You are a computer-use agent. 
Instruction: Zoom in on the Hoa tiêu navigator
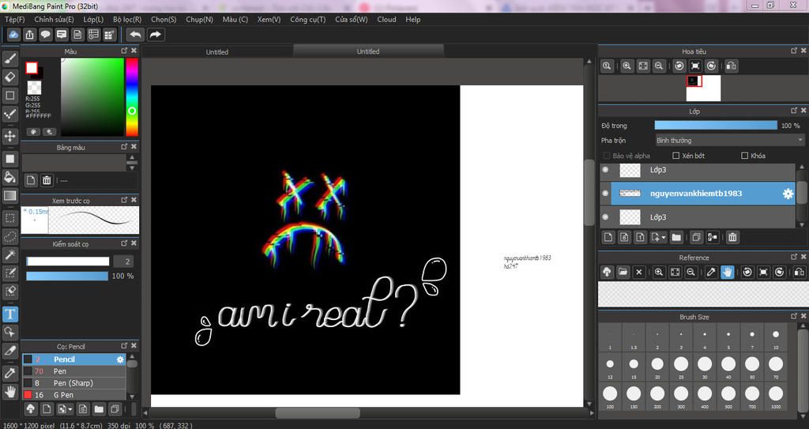(x=627, y=66)
